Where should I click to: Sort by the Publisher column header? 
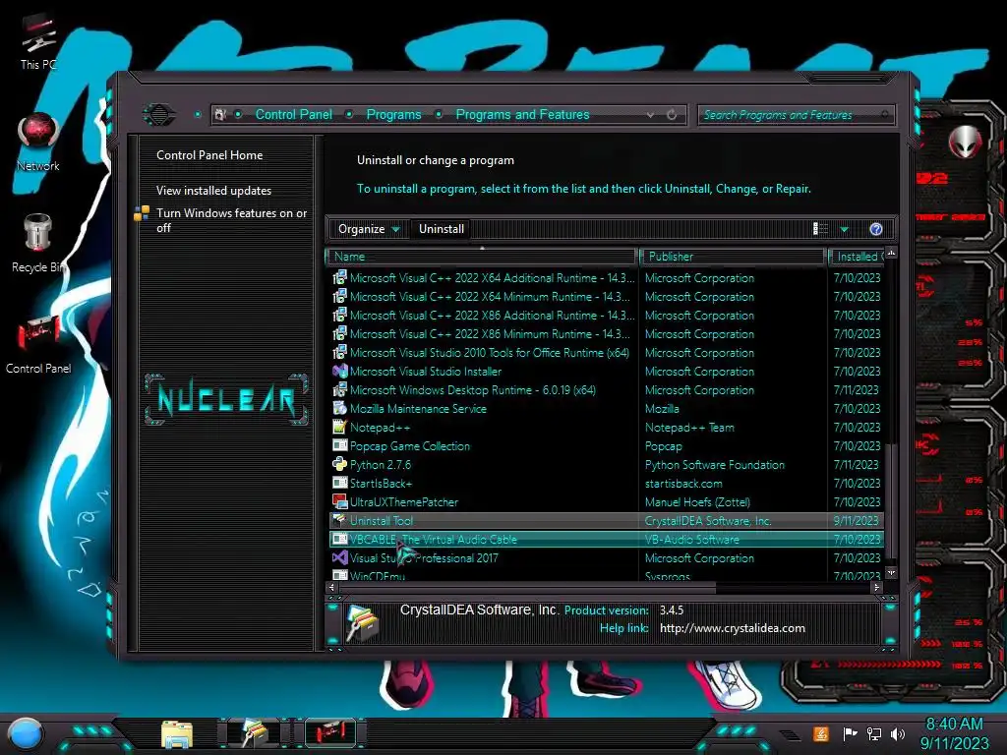[733, 257]
